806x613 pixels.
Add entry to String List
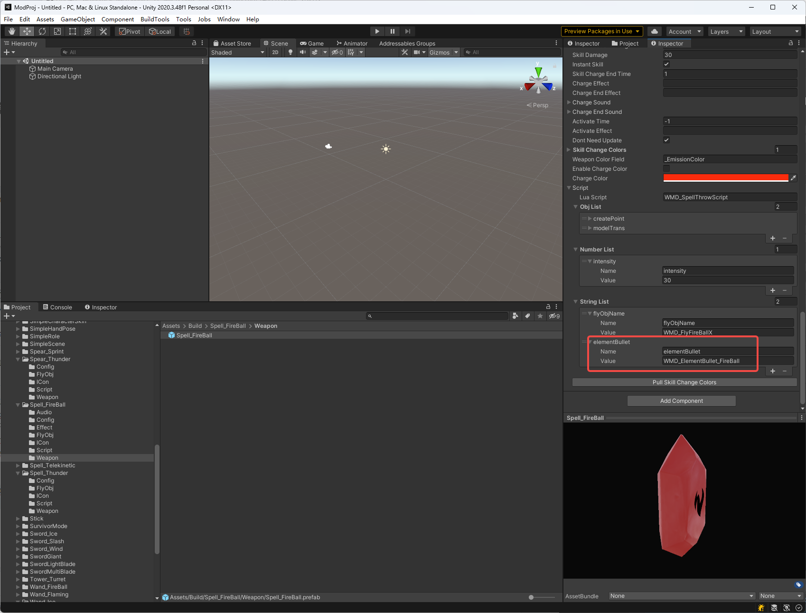tap(773, 371)
